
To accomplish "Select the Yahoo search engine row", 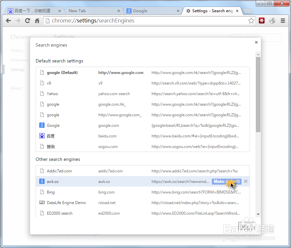I will [x=143, y=94].
